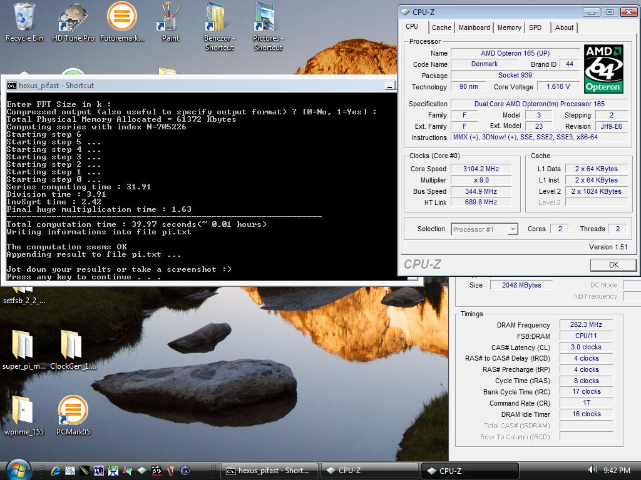Click the hexus_pifast taskbar button
The image size is (641, 480).
pyautogui.click(x=270, y=471)
